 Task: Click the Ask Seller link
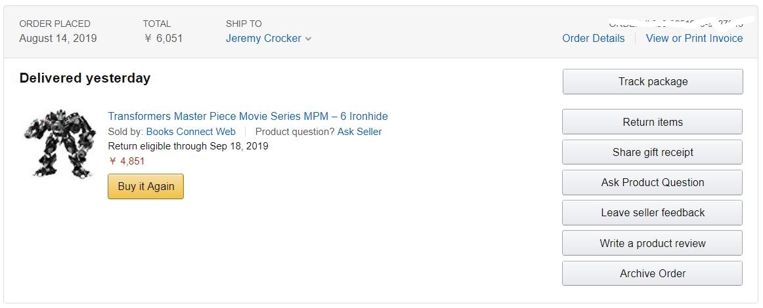(x=359, y=131)
